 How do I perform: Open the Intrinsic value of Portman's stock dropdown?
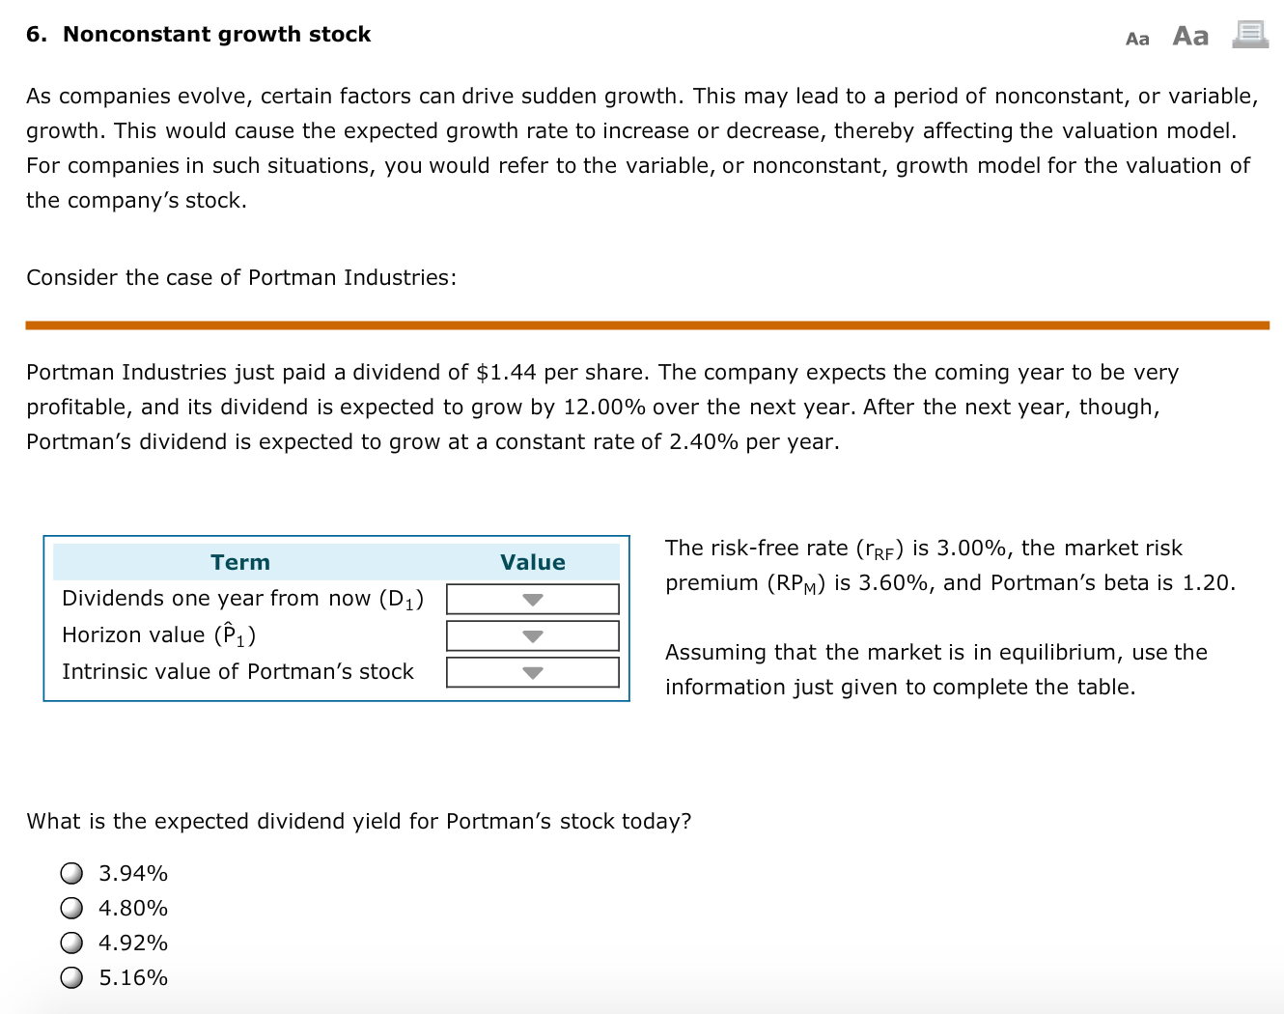pyautogui.click(x=531, y=672)
